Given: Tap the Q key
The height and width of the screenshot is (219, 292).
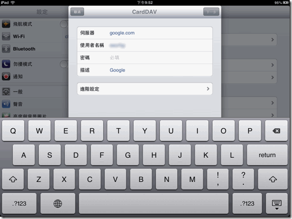Looking at the screenshot, I should click(x=13, y=131).
